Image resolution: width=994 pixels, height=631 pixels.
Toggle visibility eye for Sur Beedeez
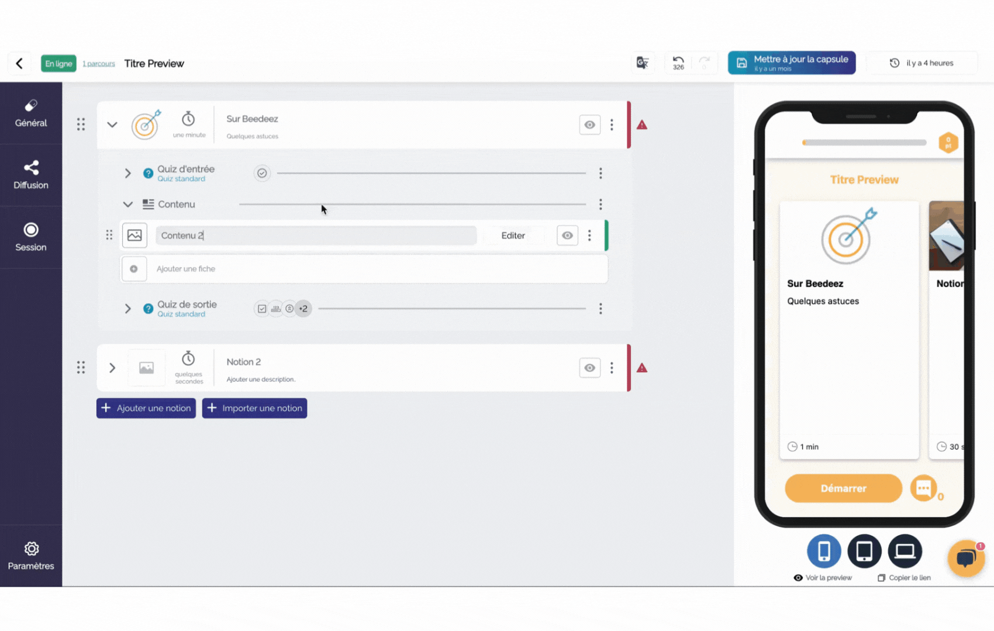coord(589,124)
